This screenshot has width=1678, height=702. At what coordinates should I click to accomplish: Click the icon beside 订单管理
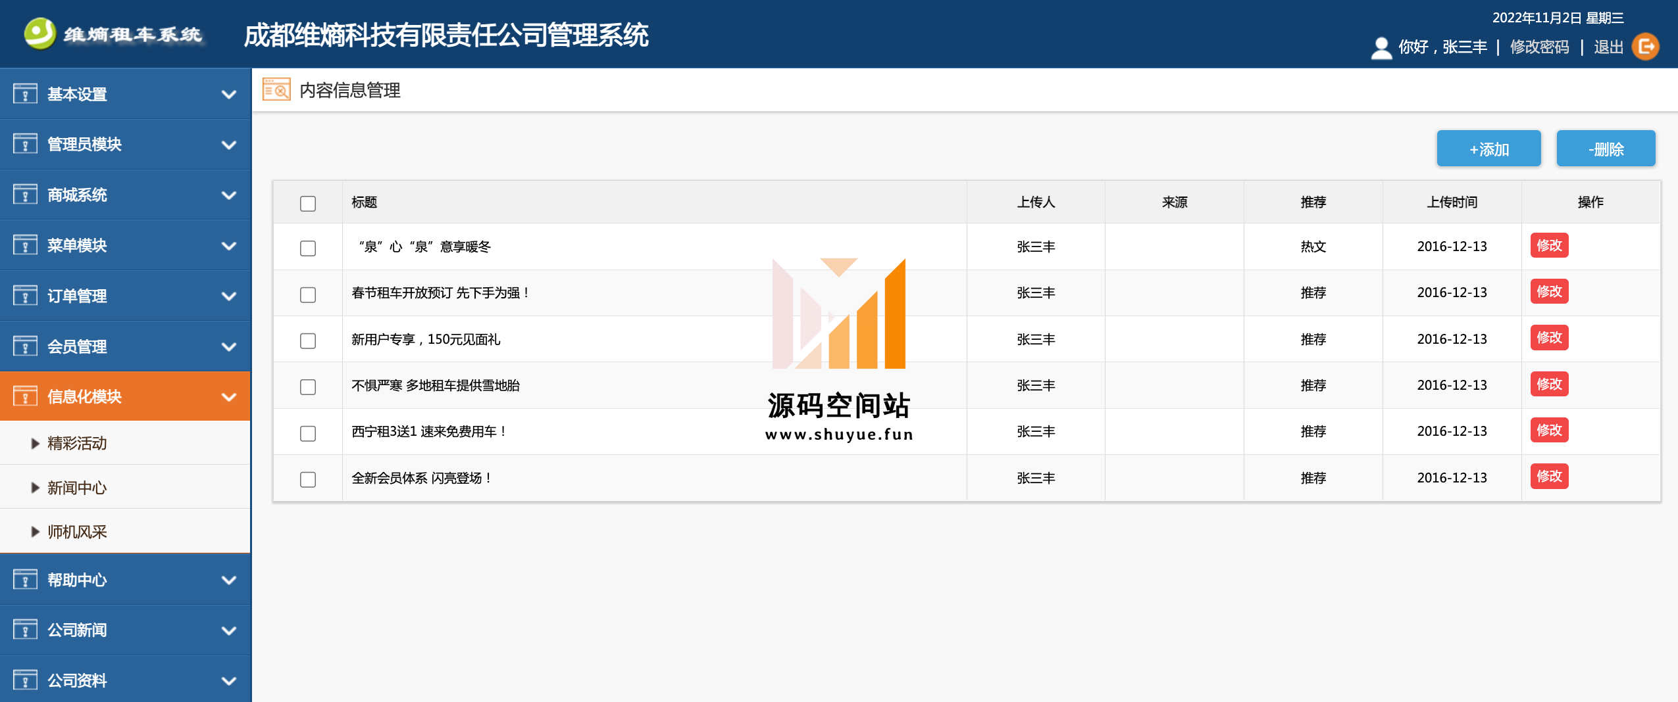coord(25,296)
